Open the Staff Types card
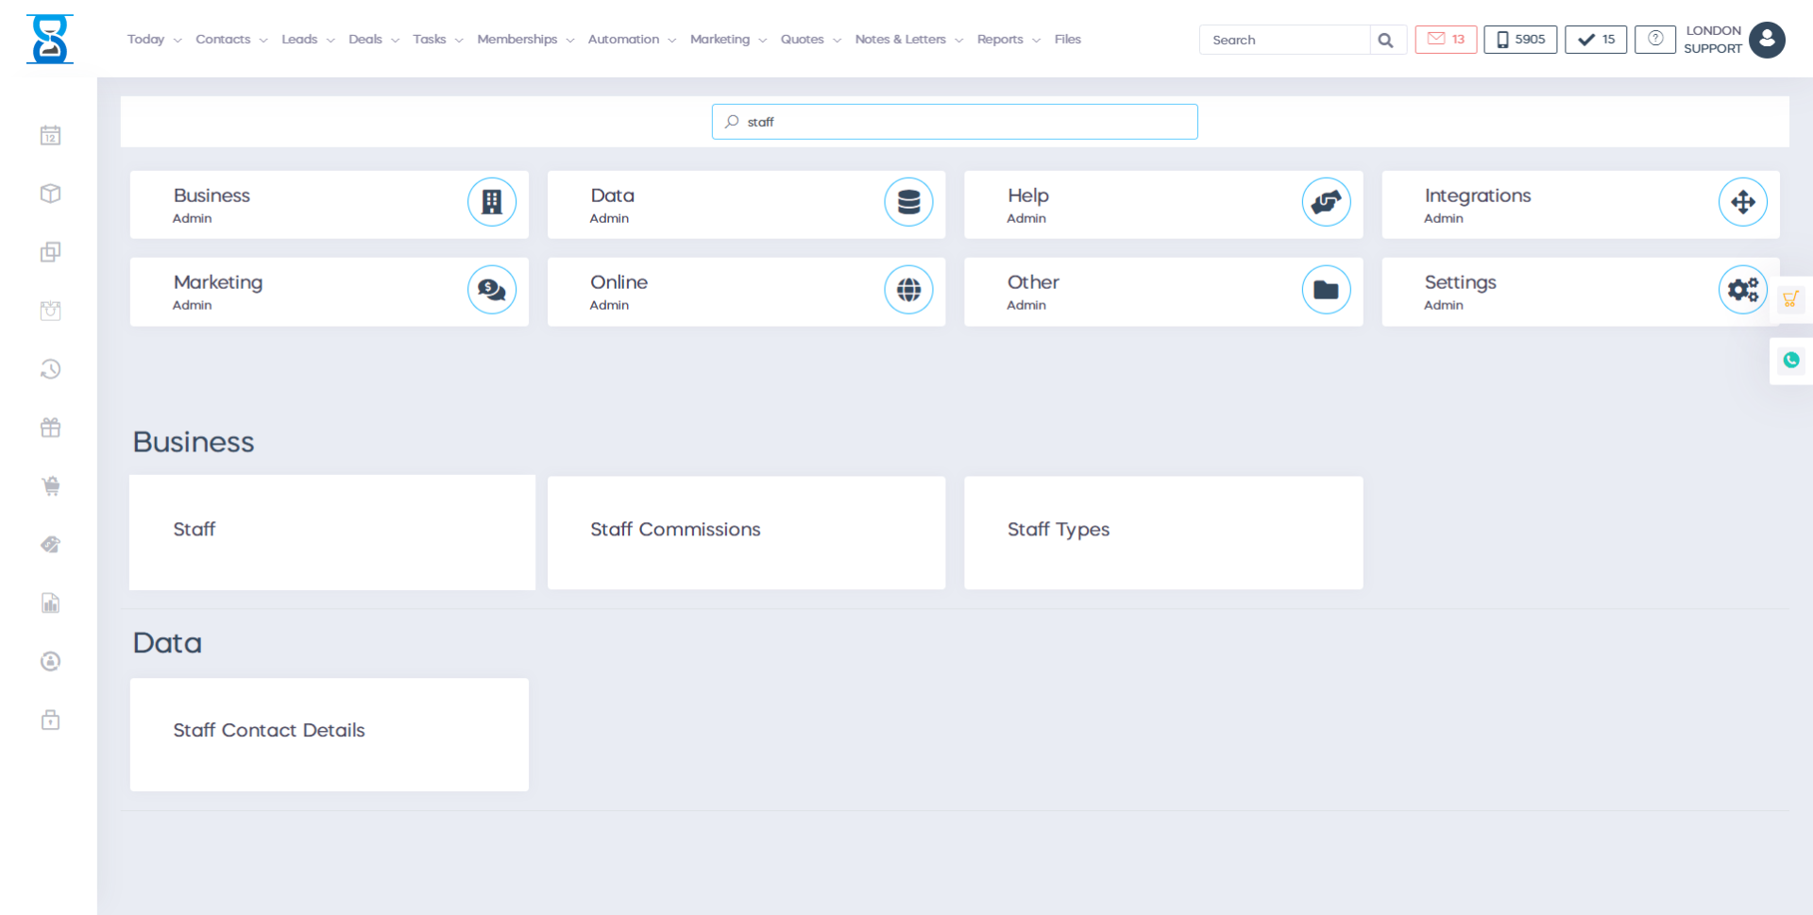Image resolution: width=1813 pixels, height=915 pixels. pos(1162,533)
